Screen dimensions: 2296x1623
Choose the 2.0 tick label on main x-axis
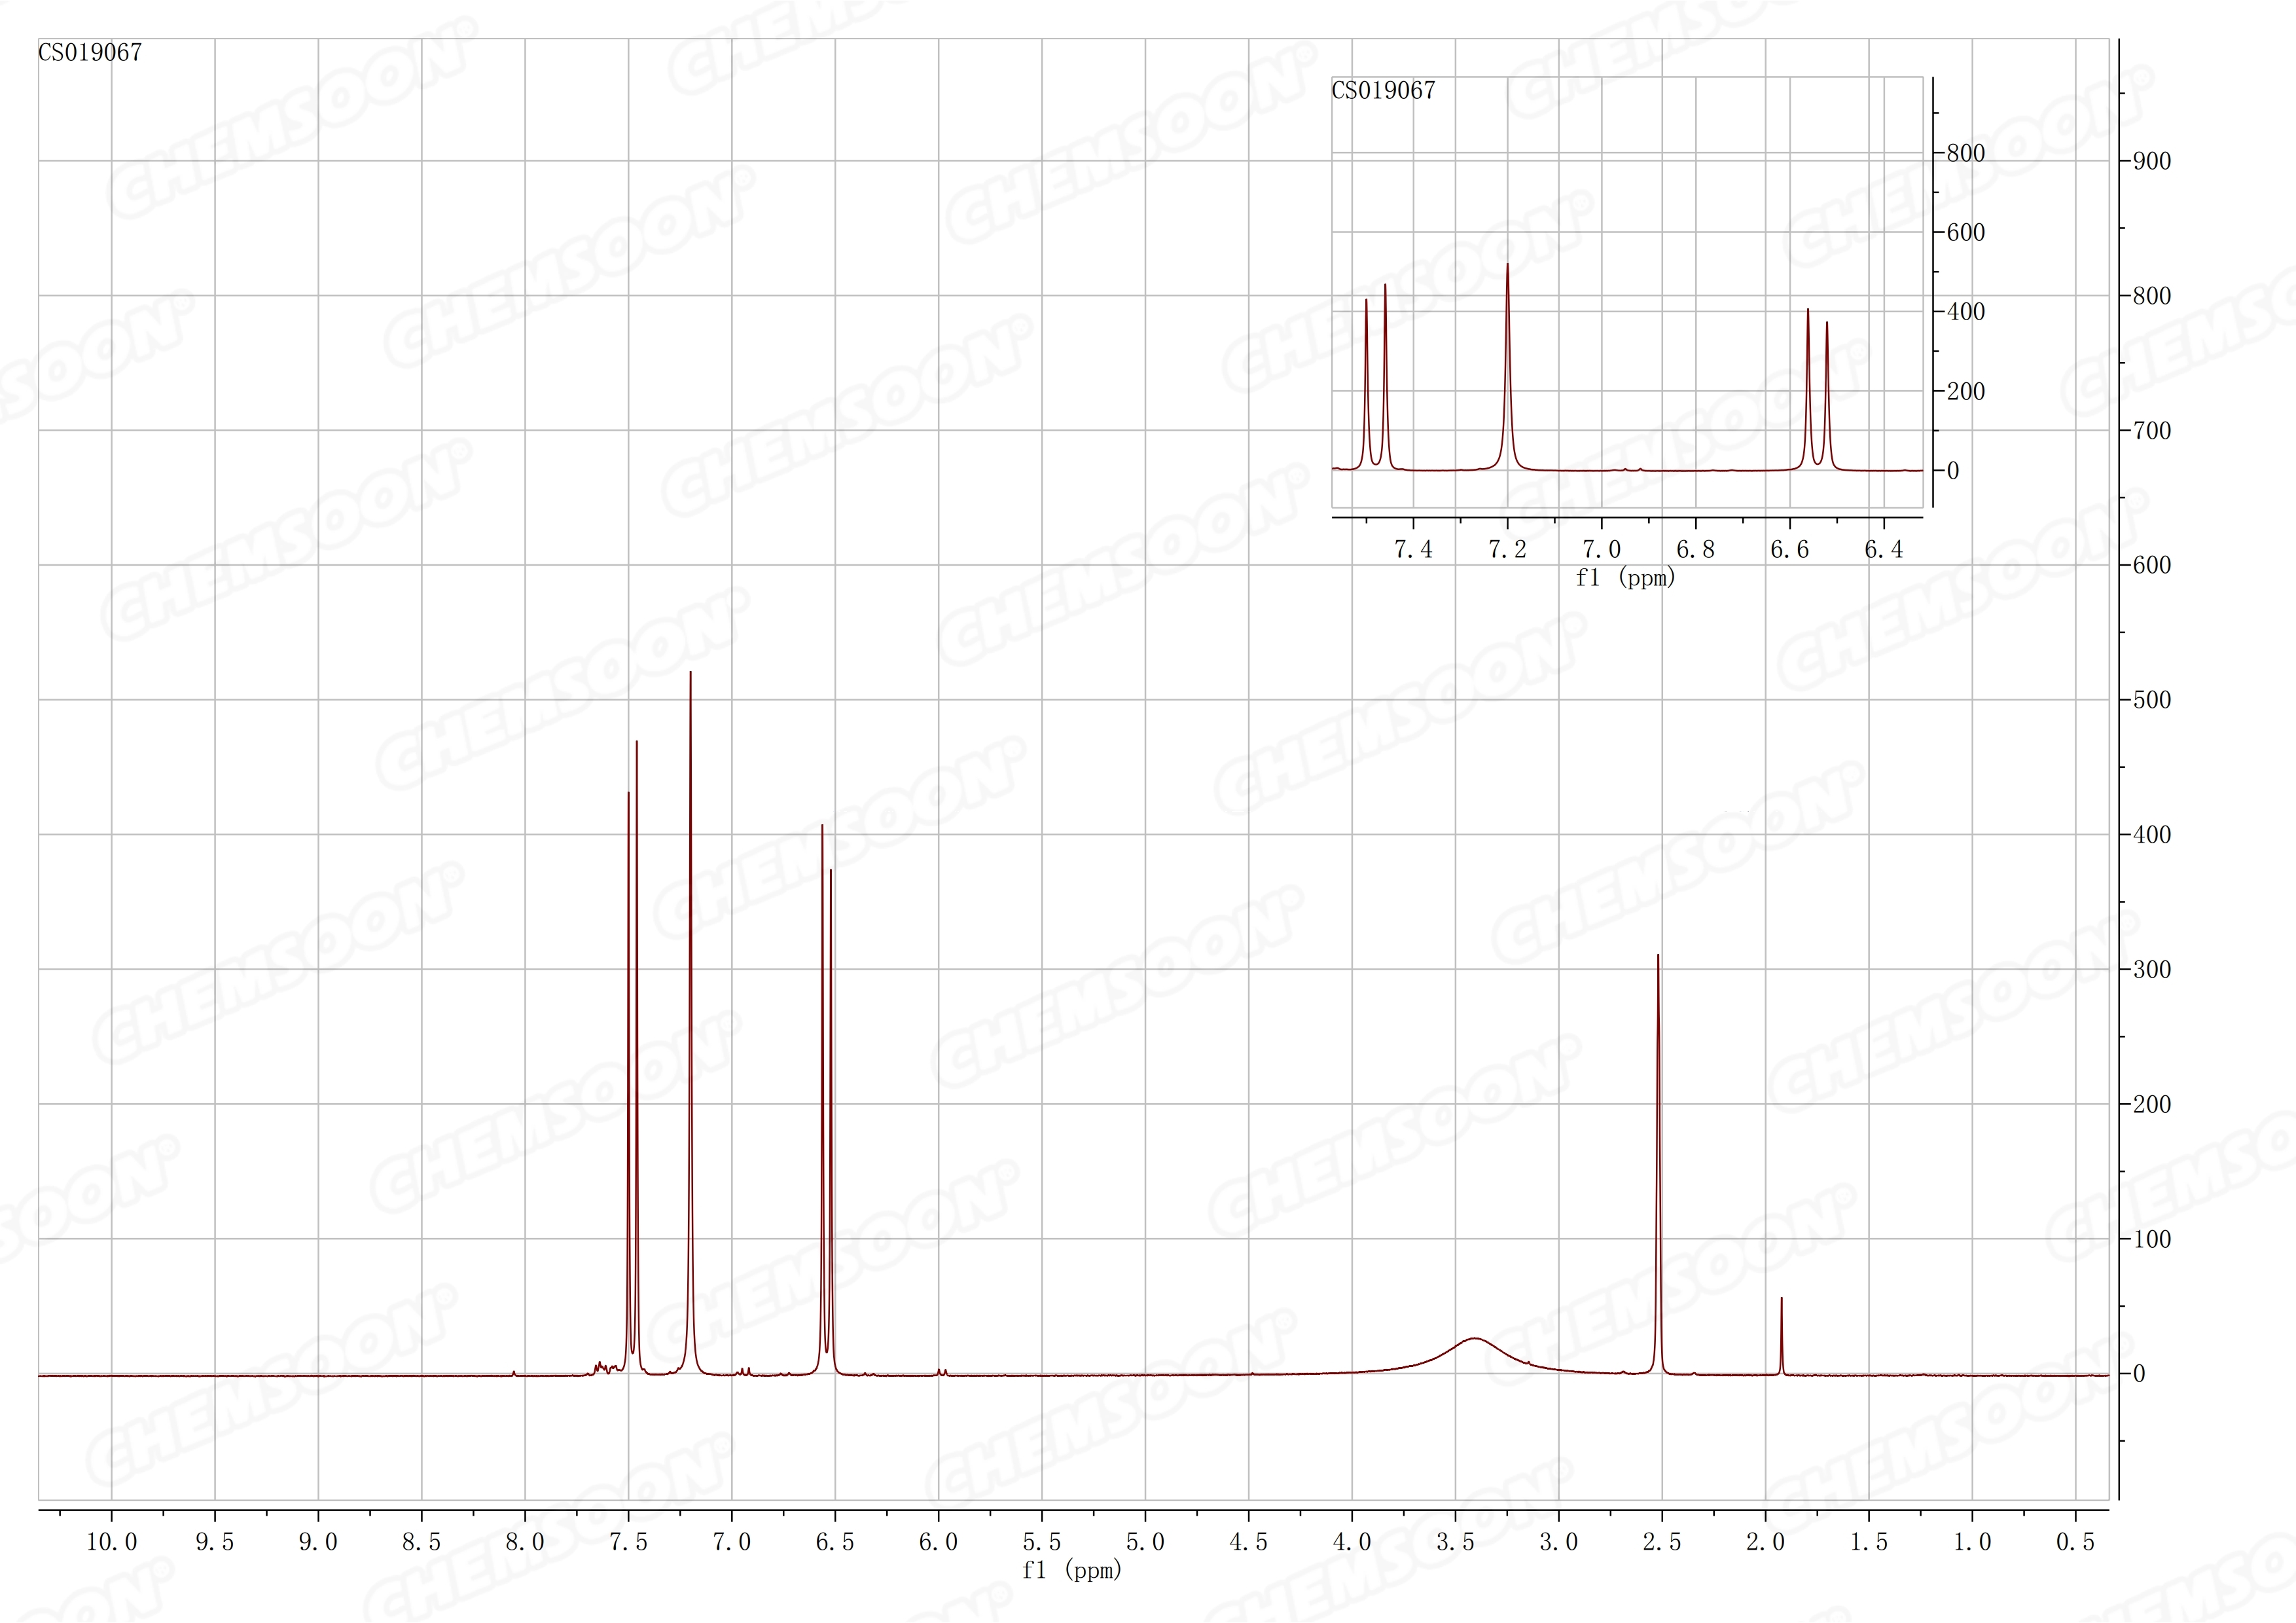coord(1766,1542)
